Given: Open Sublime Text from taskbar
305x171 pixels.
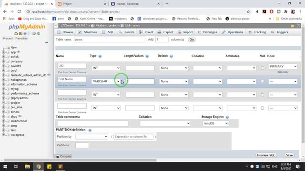Looking at the screenshot, I should (61, 167).
